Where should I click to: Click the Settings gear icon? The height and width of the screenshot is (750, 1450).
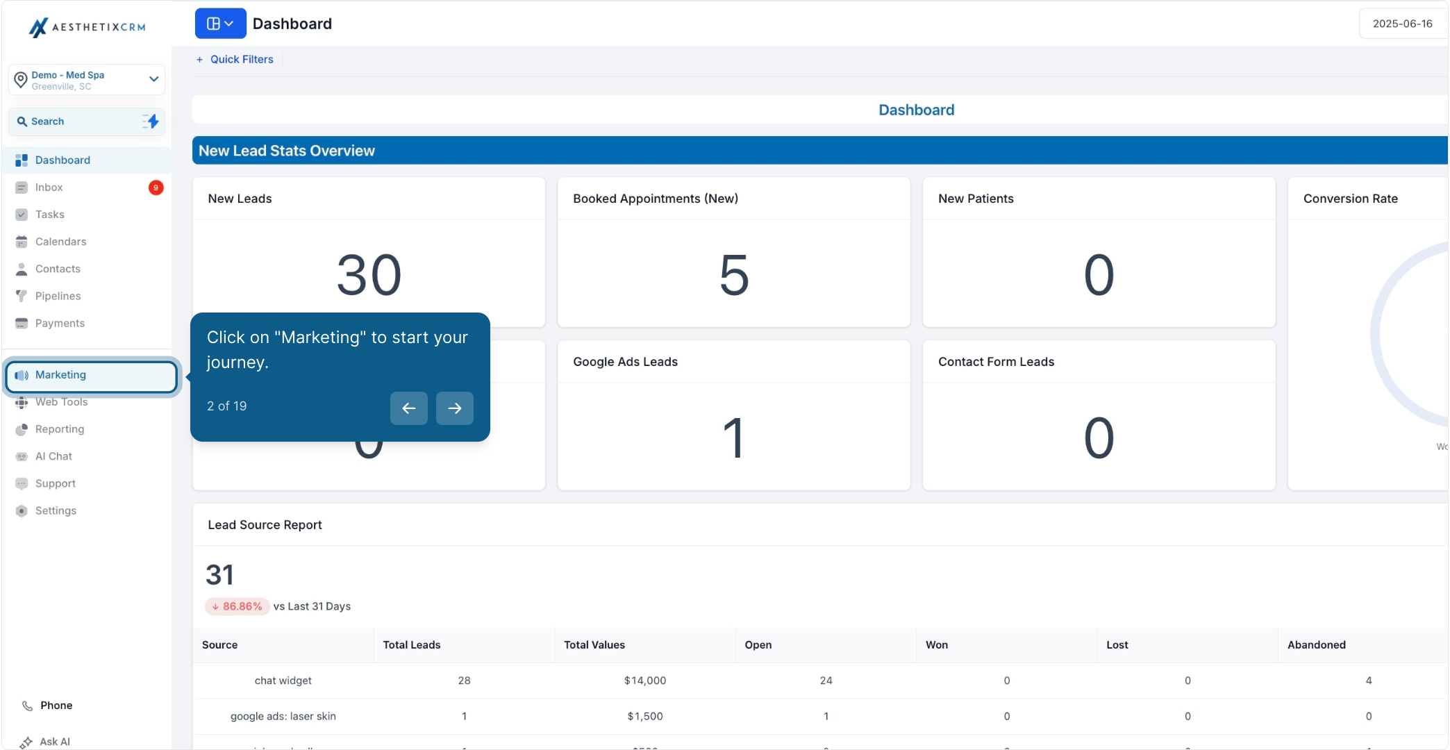tap(22, 510)
